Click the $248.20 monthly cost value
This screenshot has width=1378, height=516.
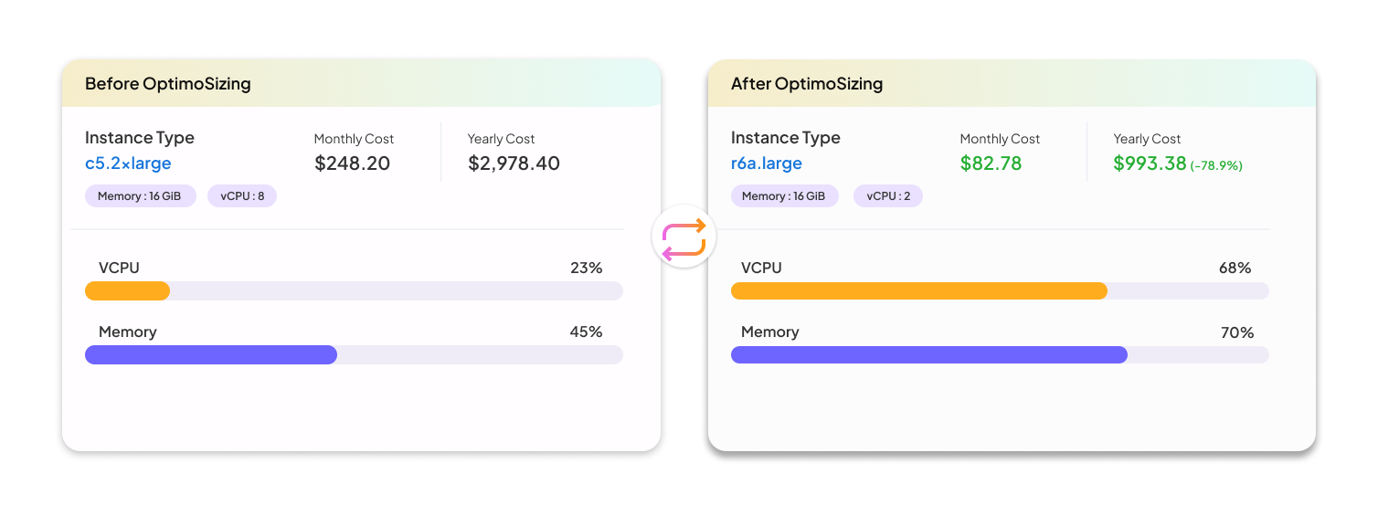tap(353, 163)
